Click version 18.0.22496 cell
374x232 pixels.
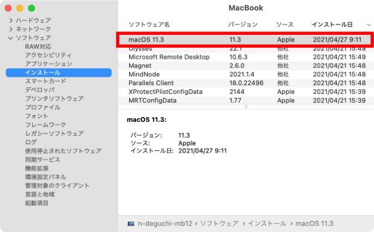point(247,83)
